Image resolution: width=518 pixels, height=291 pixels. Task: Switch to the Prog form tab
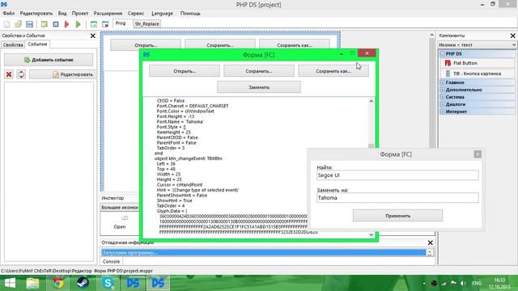121,23
